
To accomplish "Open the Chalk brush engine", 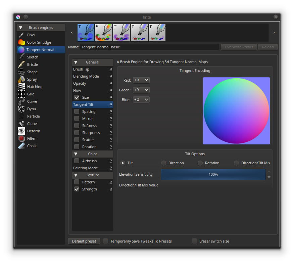I will click(x=32, y=145).
